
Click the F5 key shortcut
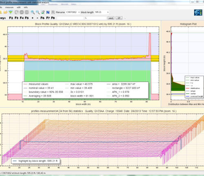point(27,18)
